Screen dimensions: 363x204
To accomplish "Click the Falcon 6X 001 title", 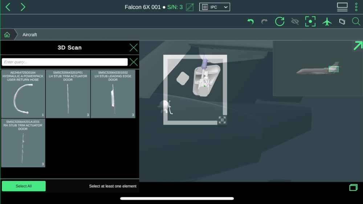I will 143,7.
